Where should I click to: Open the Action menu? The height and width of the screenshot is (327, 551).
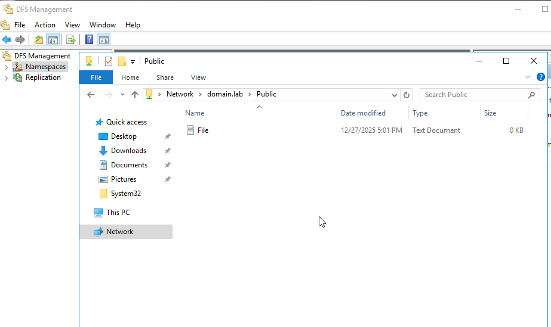click(45, 25)
